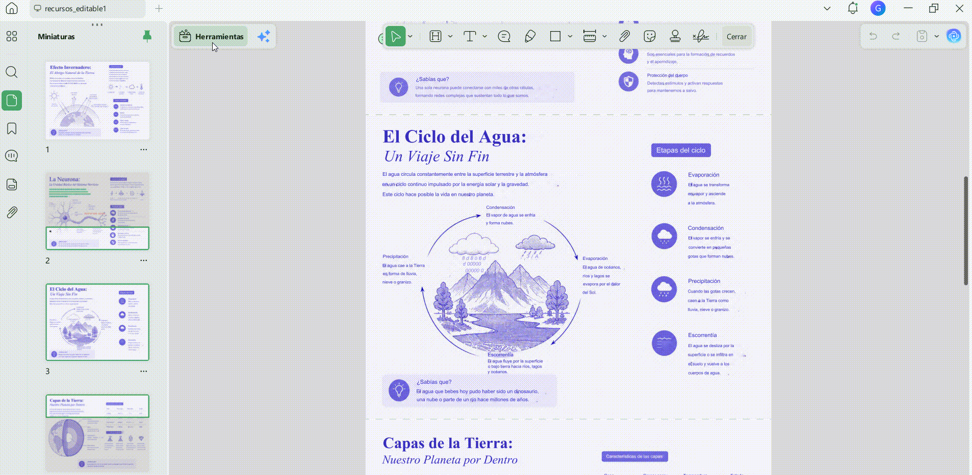Open the search panel in left sidebar
Viewport: 972px width, 475px height.
[x=12, y=72]
